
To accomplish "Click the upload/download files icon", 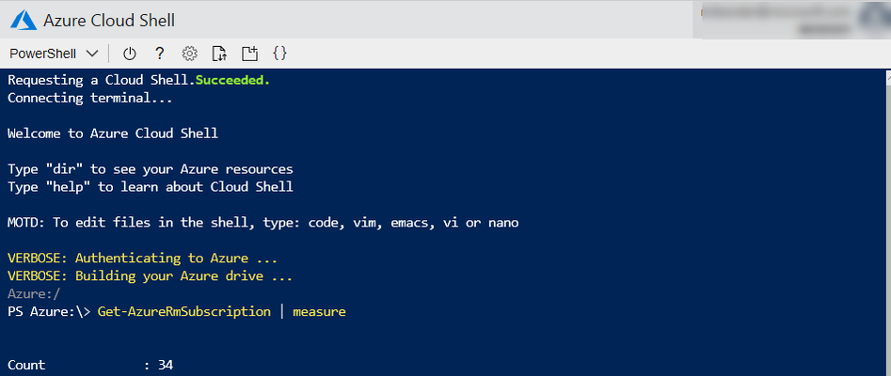I will (219, 54).
